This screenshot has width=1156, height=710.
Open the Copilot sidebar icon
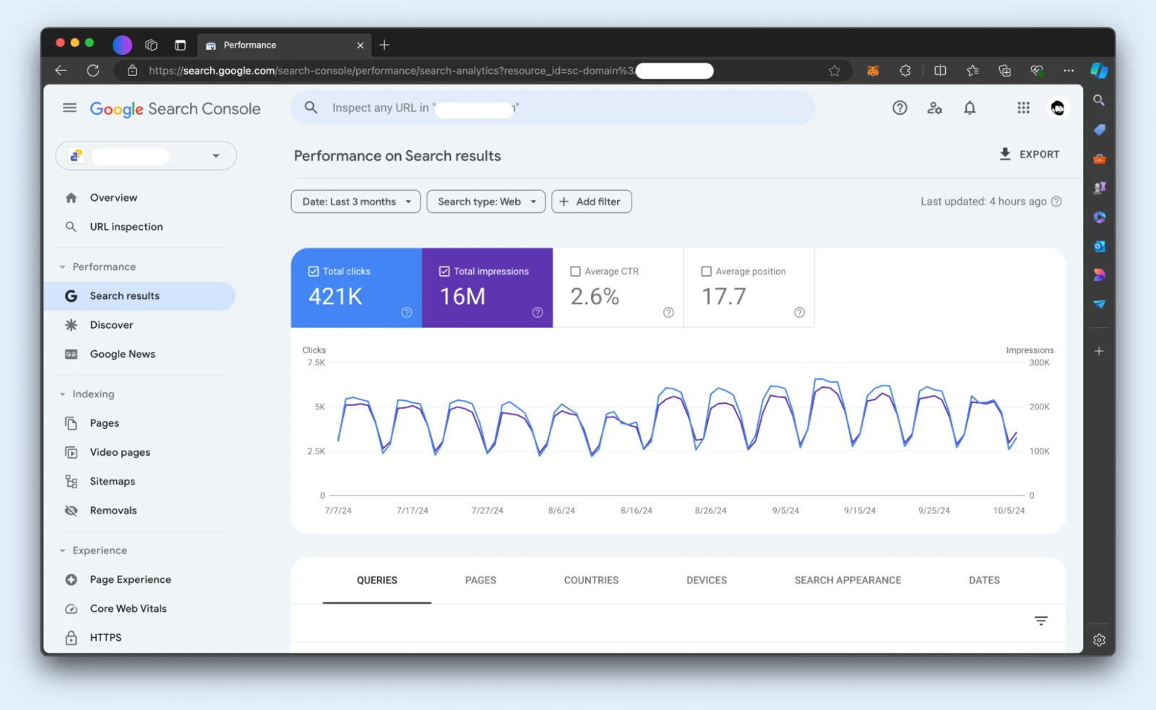pos(1099,70)
